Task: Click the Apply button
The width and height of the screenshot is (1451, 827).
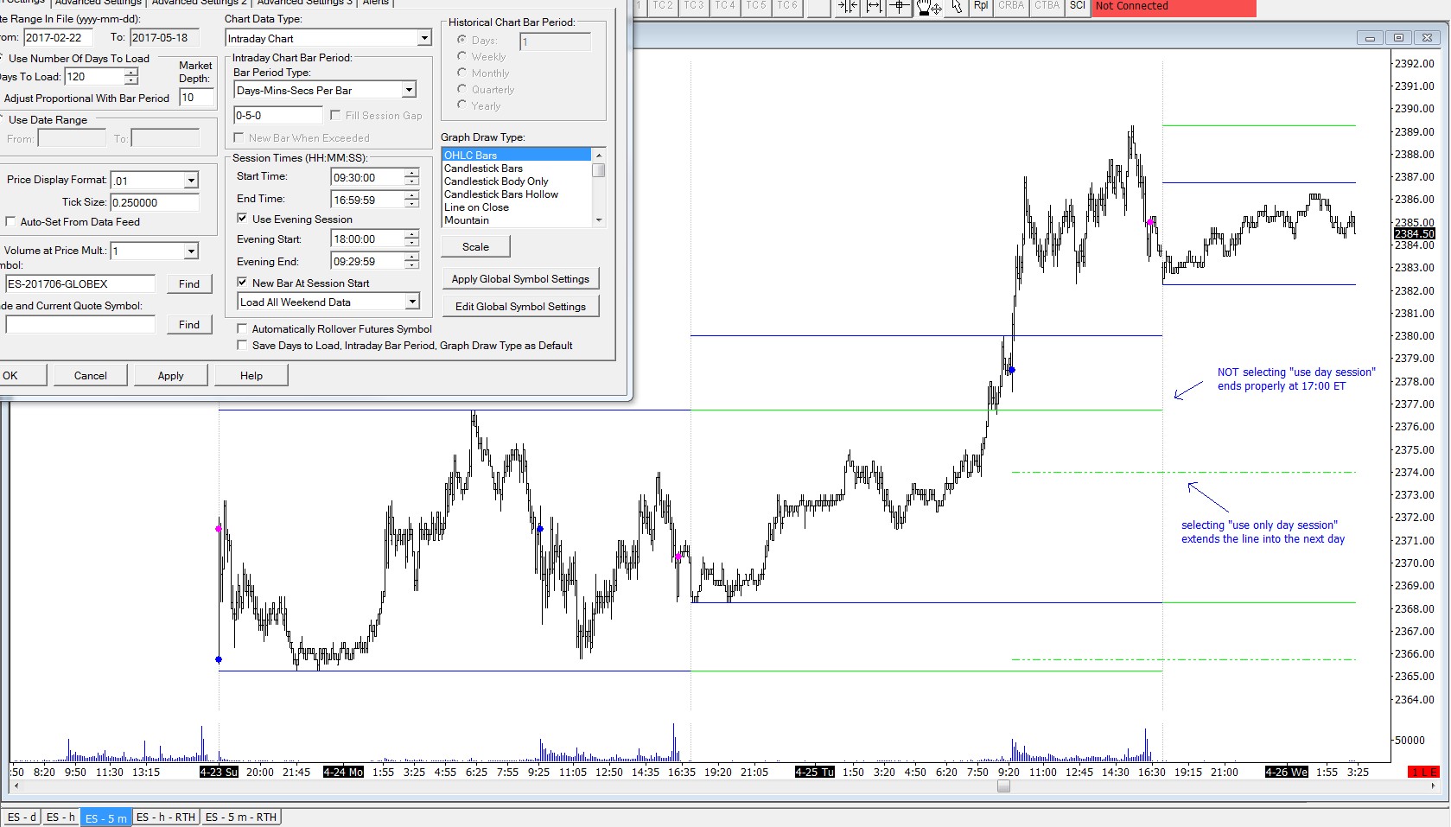Action: [x=171, y=375]
